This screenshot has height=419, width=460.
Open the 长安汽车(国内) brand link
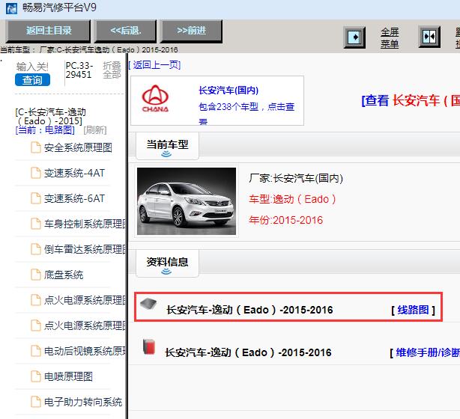(229, 91)
